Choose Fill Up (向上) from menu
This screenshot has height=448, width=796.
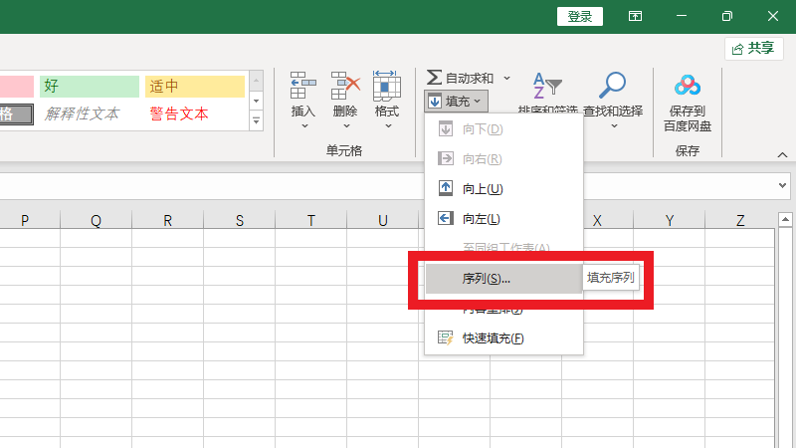(483, 189)
